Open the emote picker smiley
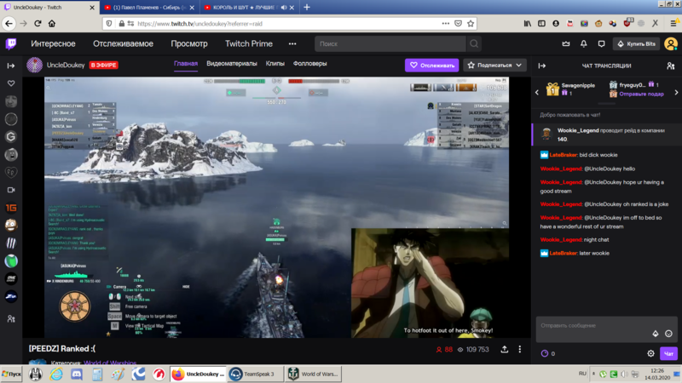The width and height of the screenshot is (682, 383). 668,334
